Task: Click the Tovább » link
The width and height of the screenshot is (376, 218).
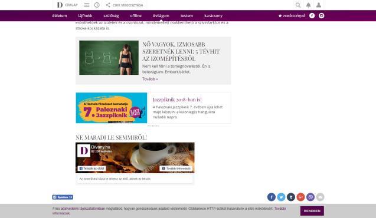Action: [x=150, y=79]
